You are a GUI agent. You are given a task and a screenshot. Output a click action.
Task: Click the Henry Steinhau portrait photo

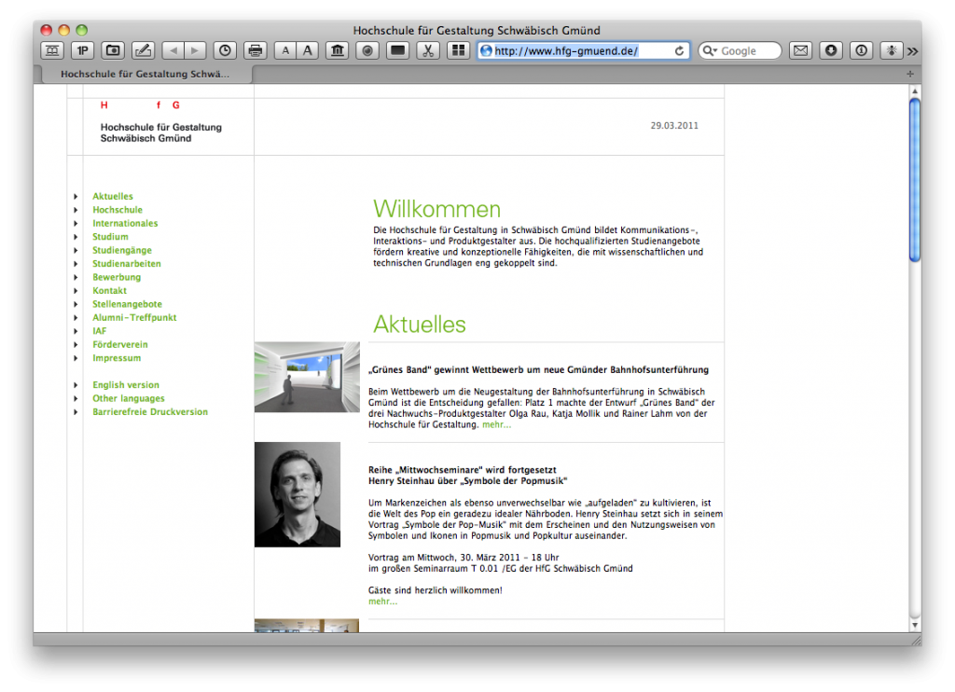coord(298,494)
